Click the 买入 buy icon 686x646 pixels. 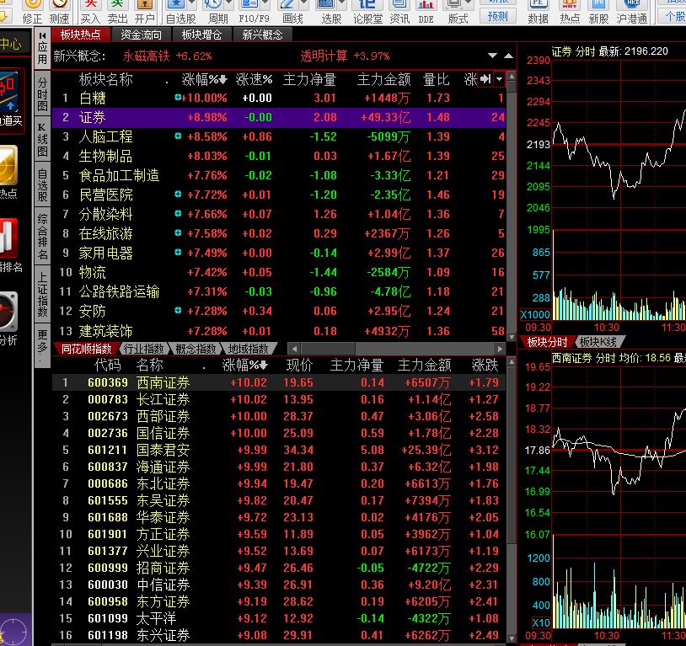click(90, 12)
